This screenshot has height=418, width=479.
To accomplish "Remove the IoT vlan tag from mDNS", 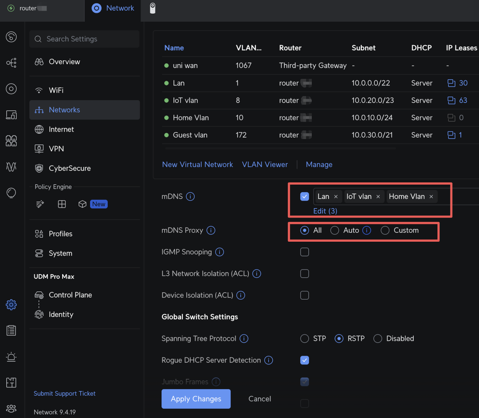I will point(378,197).
